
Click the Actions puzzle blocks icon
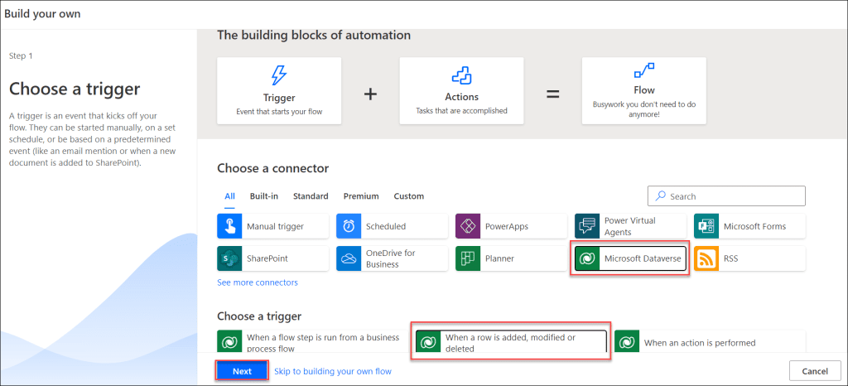tap(461, 76)
